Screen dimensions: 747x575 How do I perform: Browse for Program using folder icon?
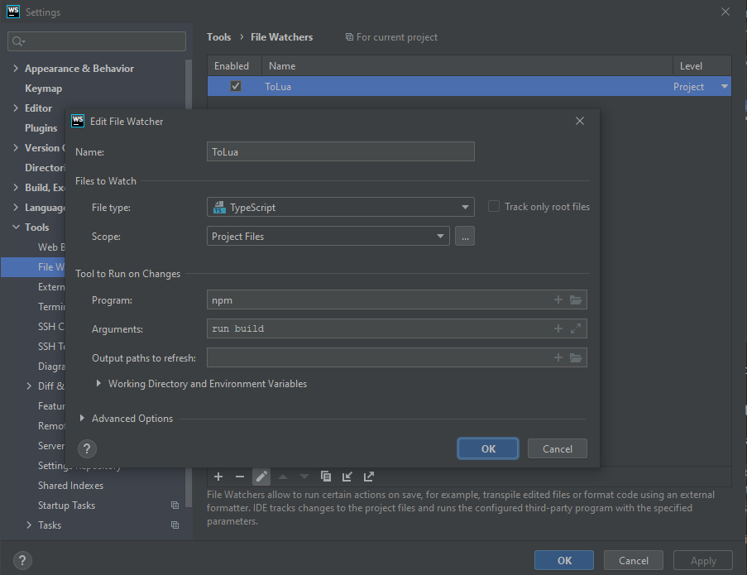click(576, 299)
